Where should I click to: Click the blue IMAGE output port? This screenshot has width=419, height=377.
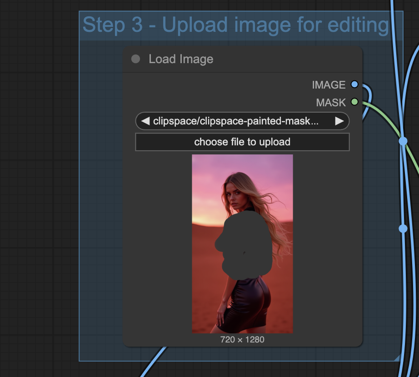[354, 85]
